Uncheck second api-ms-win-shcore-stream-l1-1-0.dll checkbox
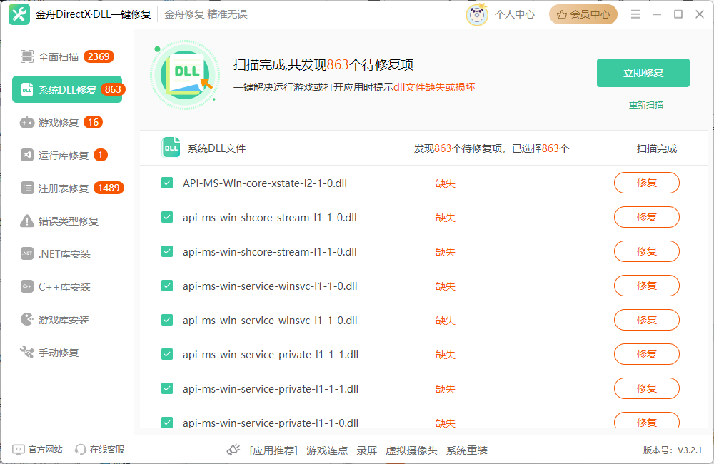The image size is (714, 464). pyautogui.click(x=167, y=251)
